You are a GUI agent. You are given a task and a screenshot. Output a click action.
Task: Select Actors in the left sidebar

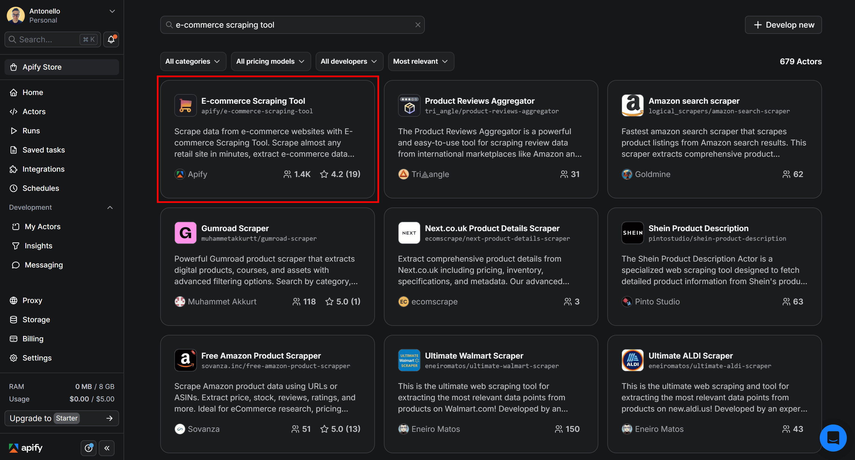tap(34, 111)
